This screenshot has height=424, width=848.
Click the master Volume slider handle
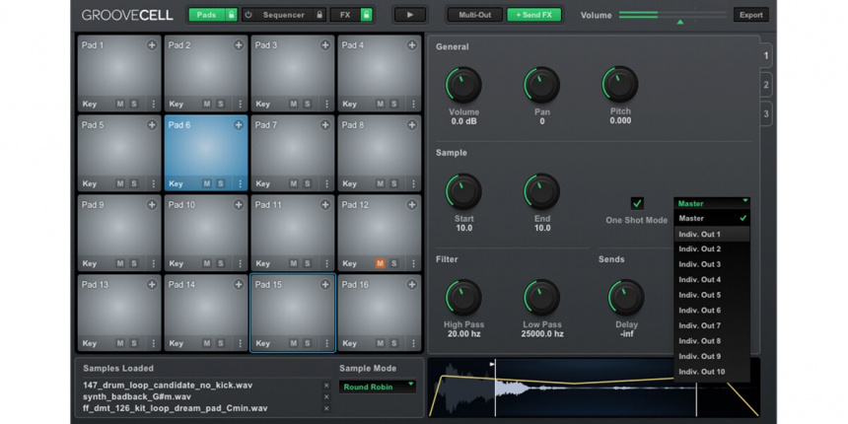click(679, 22)
